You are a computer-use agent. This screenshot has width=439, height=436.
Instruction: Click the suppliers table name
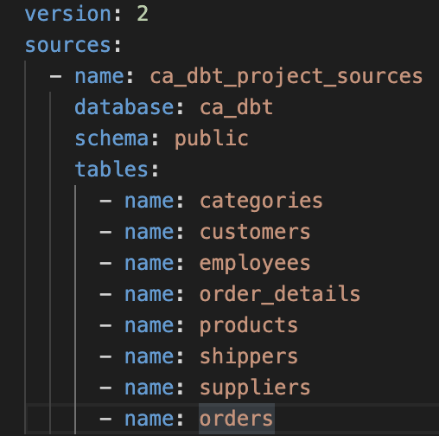tap(255, 388)
